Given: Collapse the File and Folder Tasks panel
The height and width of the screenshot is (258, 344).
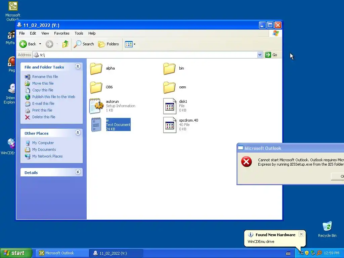Looking at the screenshot, I should (x=78, y=67).
